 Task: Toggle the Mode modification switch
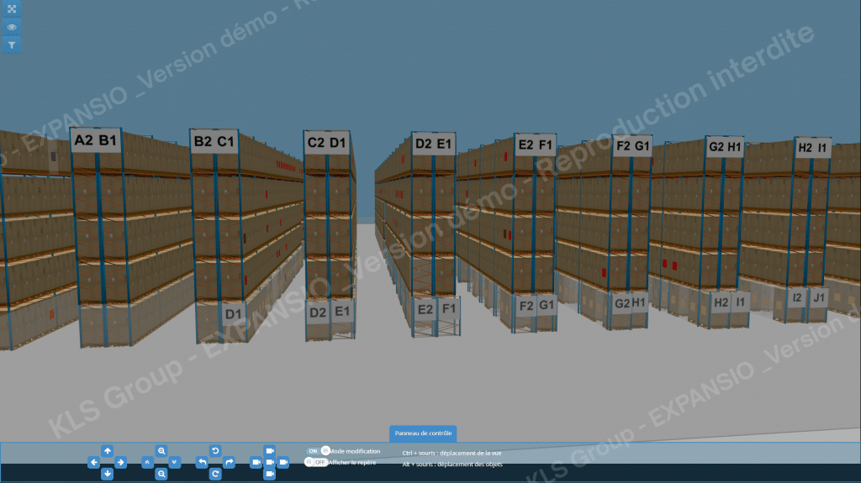click(318, 451)
